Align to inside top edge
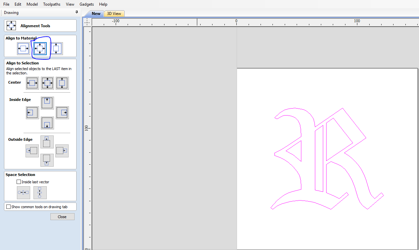The height and width of the screenshot is (250, 419). pos(47,103)
